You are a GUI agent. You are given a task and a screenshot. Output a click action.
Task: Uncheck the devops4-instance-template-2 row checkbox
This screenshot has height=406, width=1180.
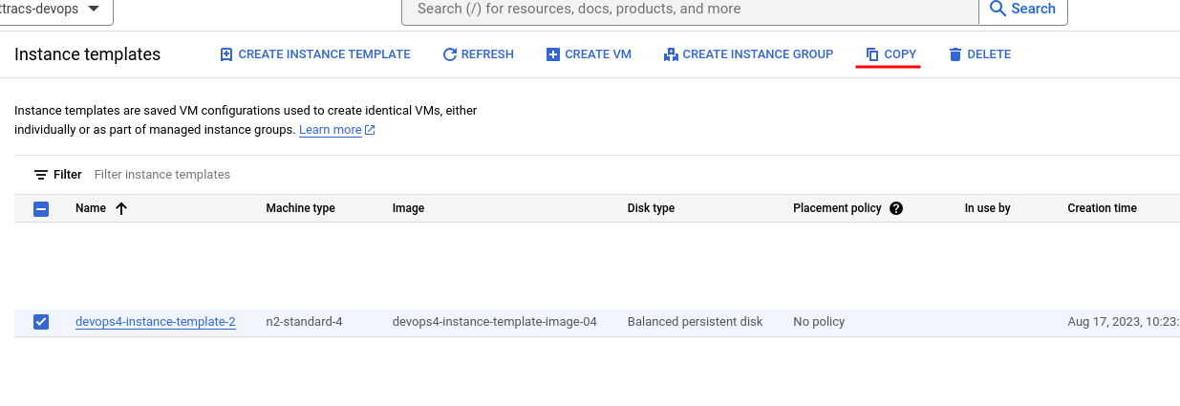pyautogui.click(x=41, y=322)
